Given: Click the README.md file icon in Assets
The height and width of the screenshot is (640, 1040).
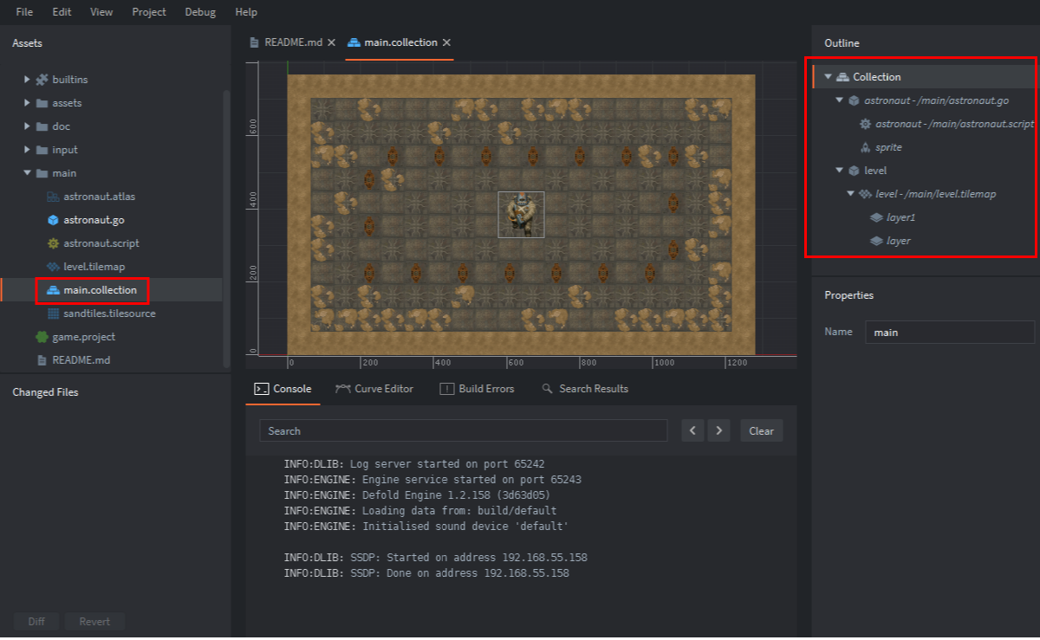Looking at the screenshot, I should (x=42, y=360).
